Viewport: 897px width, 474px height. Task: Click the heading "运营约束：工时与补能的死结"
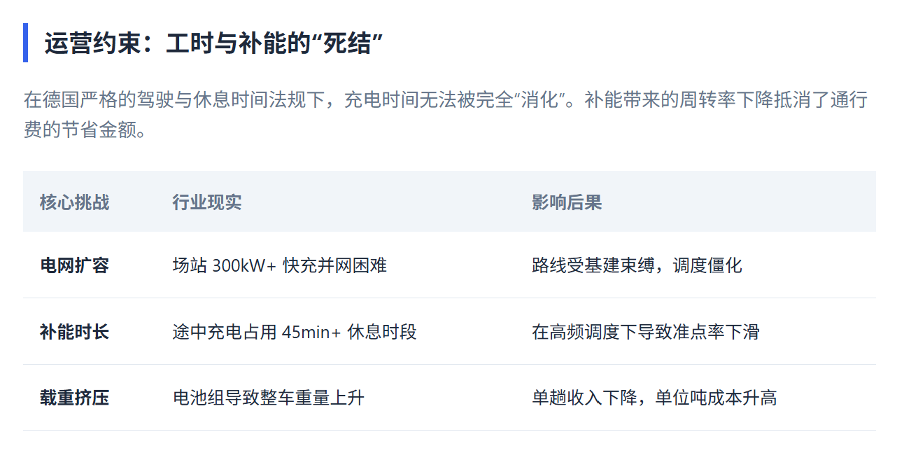click(x=213, y=43)
